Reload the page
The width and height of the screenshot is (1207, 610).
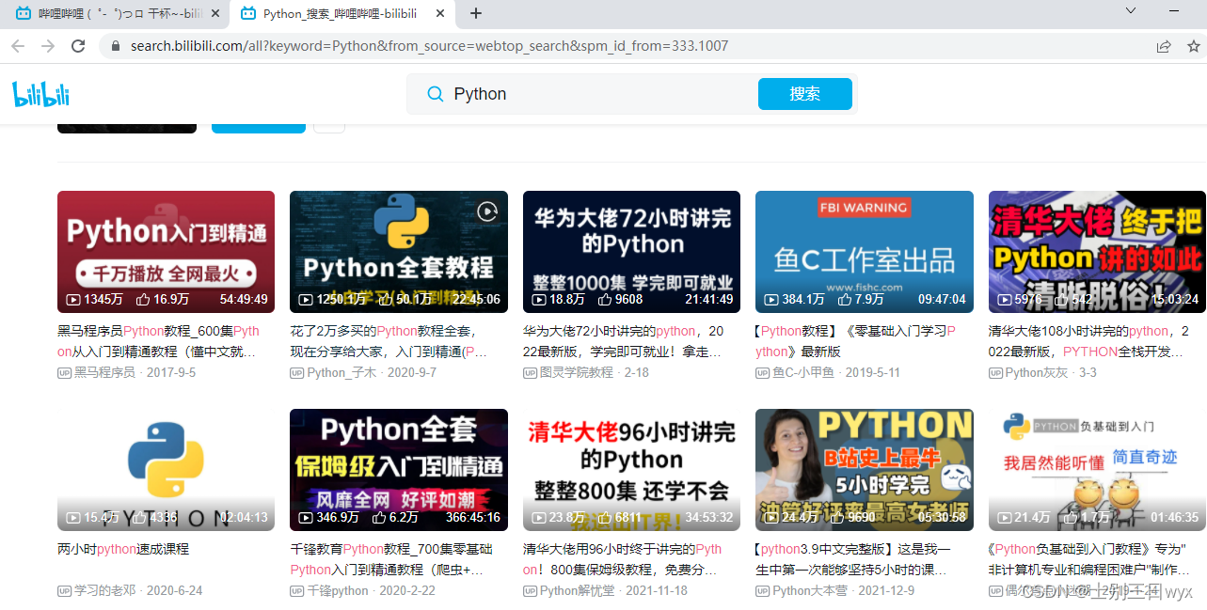click(x=78, y=46)
